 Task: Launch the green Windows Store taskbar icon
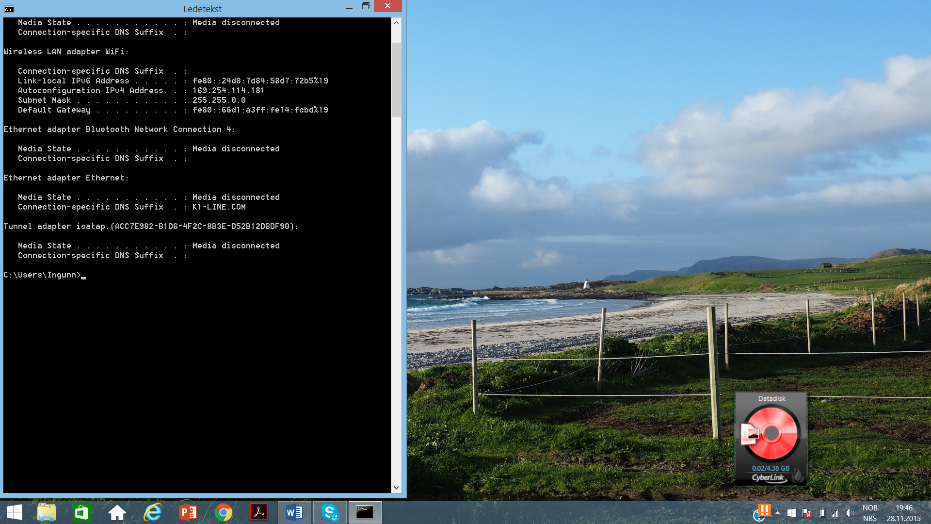(81, 512)
